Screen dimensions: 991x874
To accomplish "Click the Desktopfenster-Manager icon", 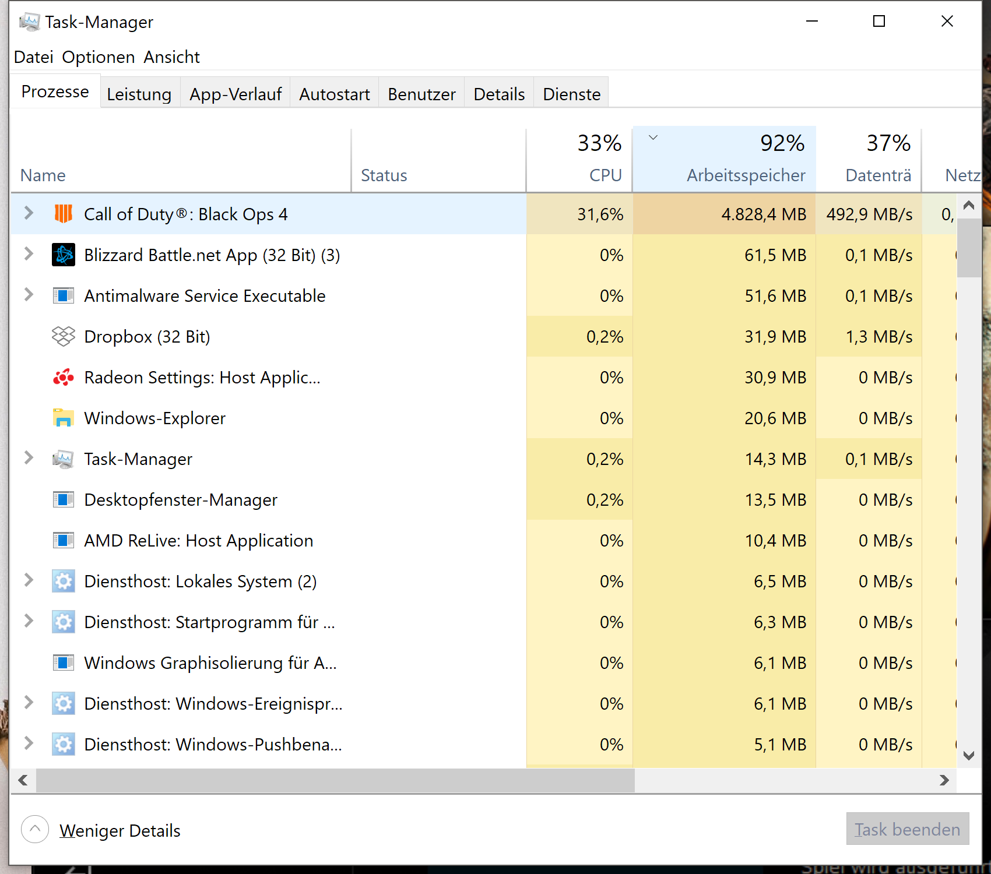I will pos(64,499).
